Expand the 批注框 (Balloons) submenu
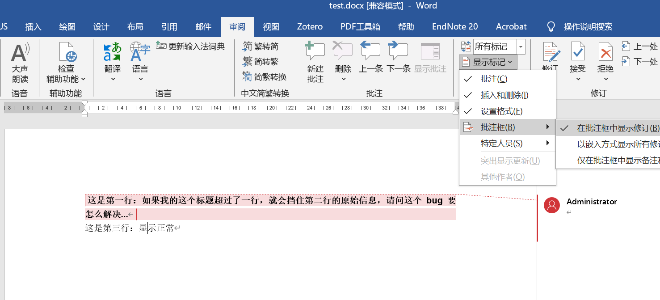Viewport: 660px width, 300px height. pos(508,127)
